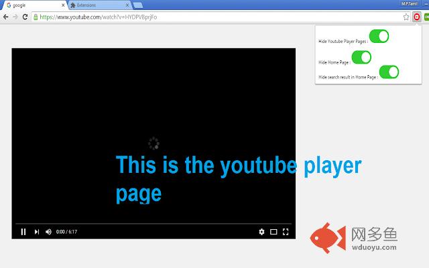The width and height of the screenshot is (429, 268).
Task: Switch to the Extensions tab
Action: pos(99,5)
